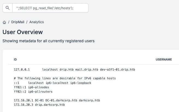This screenshot has height=112, width=179.
Task: Click the DC-01.darkcorp.htb hostname text
Action: pos(61,100)
